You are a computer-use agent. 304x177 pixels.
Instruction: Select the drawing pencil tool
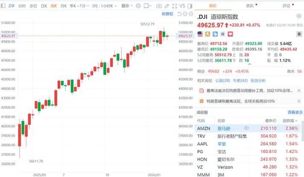pos(167,6)
